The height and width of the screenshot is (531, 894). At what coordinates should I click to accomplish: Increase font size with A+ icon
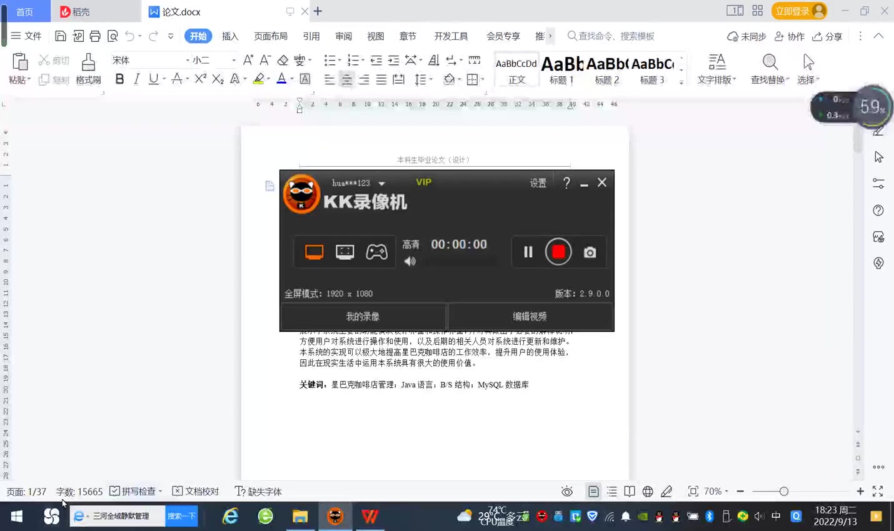(248, 60)
